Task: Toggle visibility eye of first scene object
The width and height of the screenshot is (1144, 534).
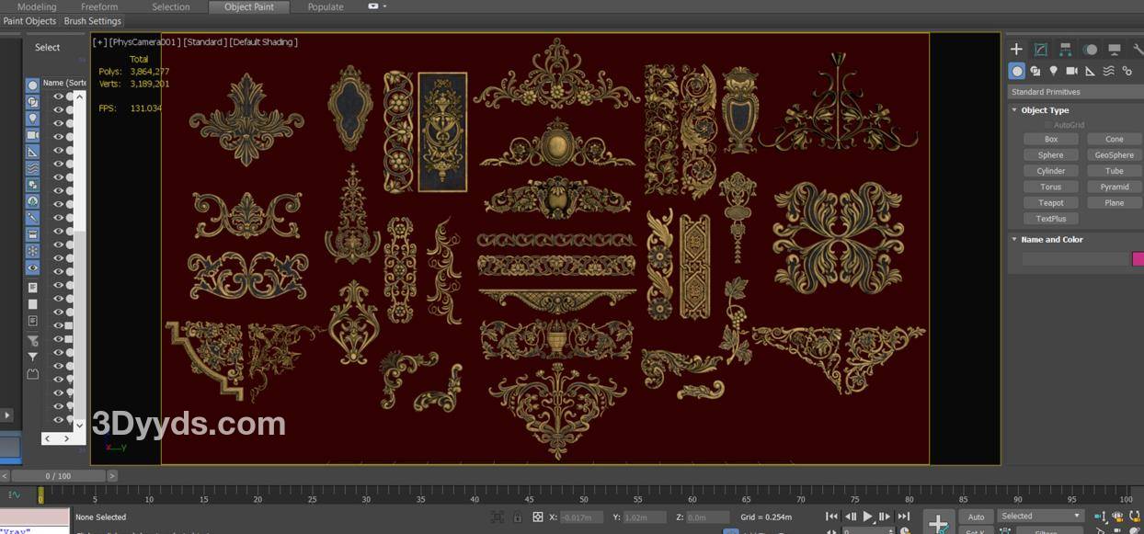Action: pyautogui.click(x=58, y=97)
